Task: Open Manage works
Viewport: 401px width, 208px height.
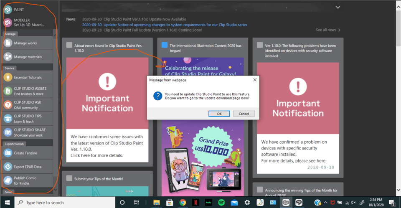Action: click(25, 43)
